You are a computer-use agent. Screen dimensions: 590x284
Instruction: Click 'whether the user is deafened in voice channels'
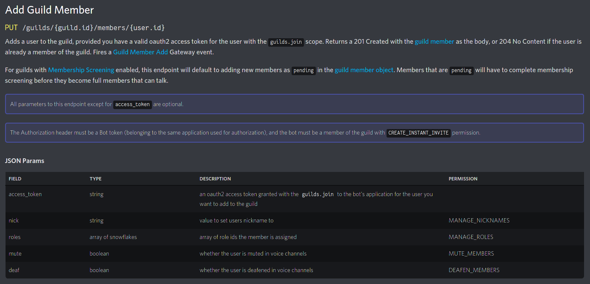(256, 270)
